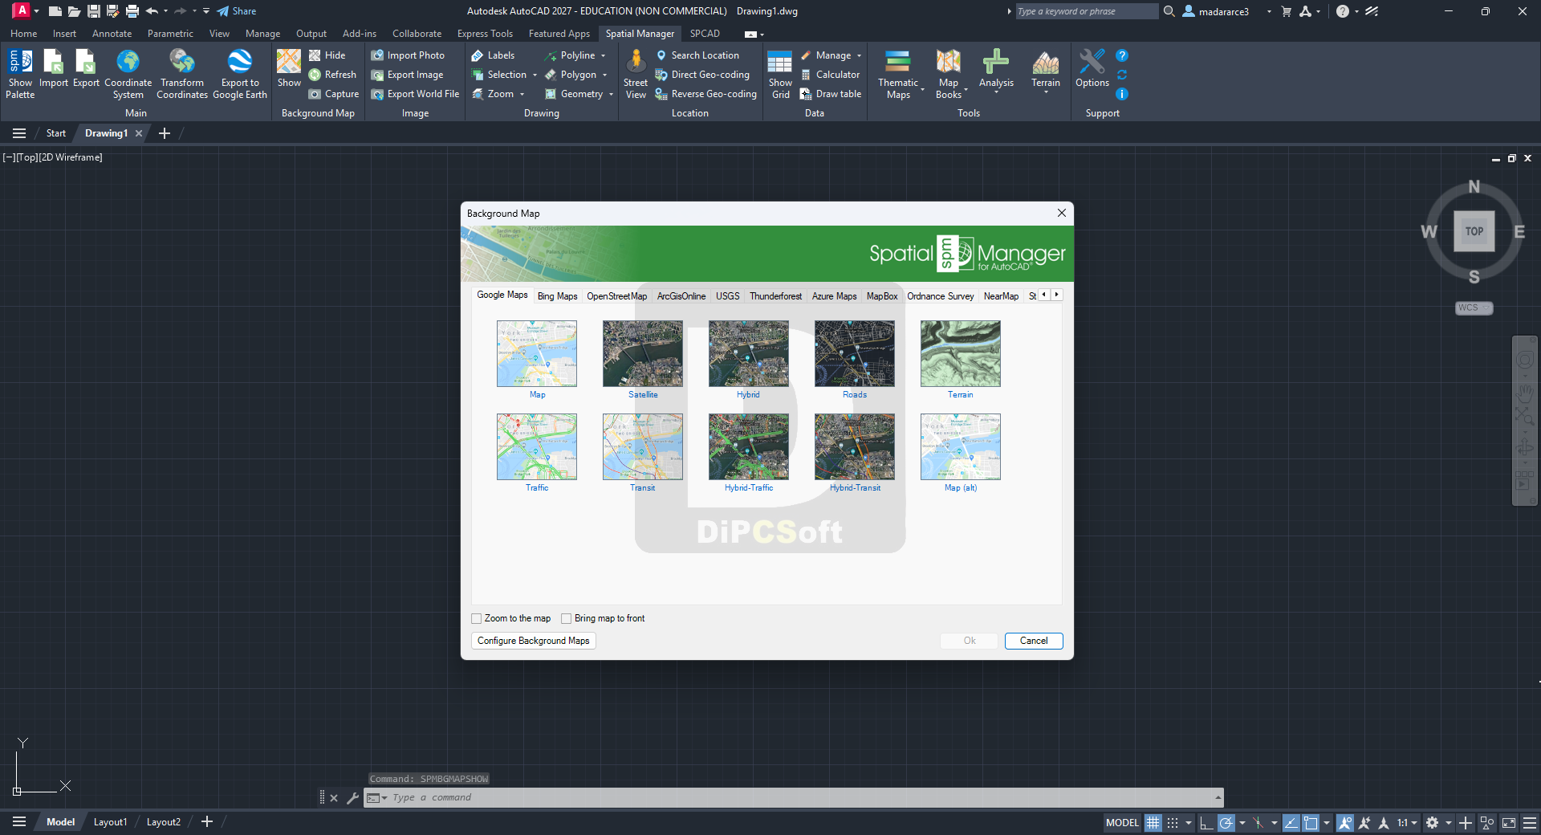The image size is (1541, 835).
Task: Select the Transit map thumbnail
Action: coord(643,447)
